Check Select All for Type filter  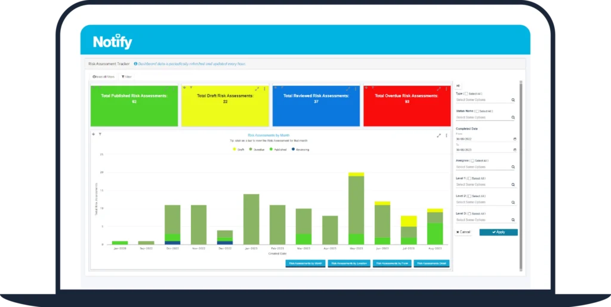click(467, 94)
